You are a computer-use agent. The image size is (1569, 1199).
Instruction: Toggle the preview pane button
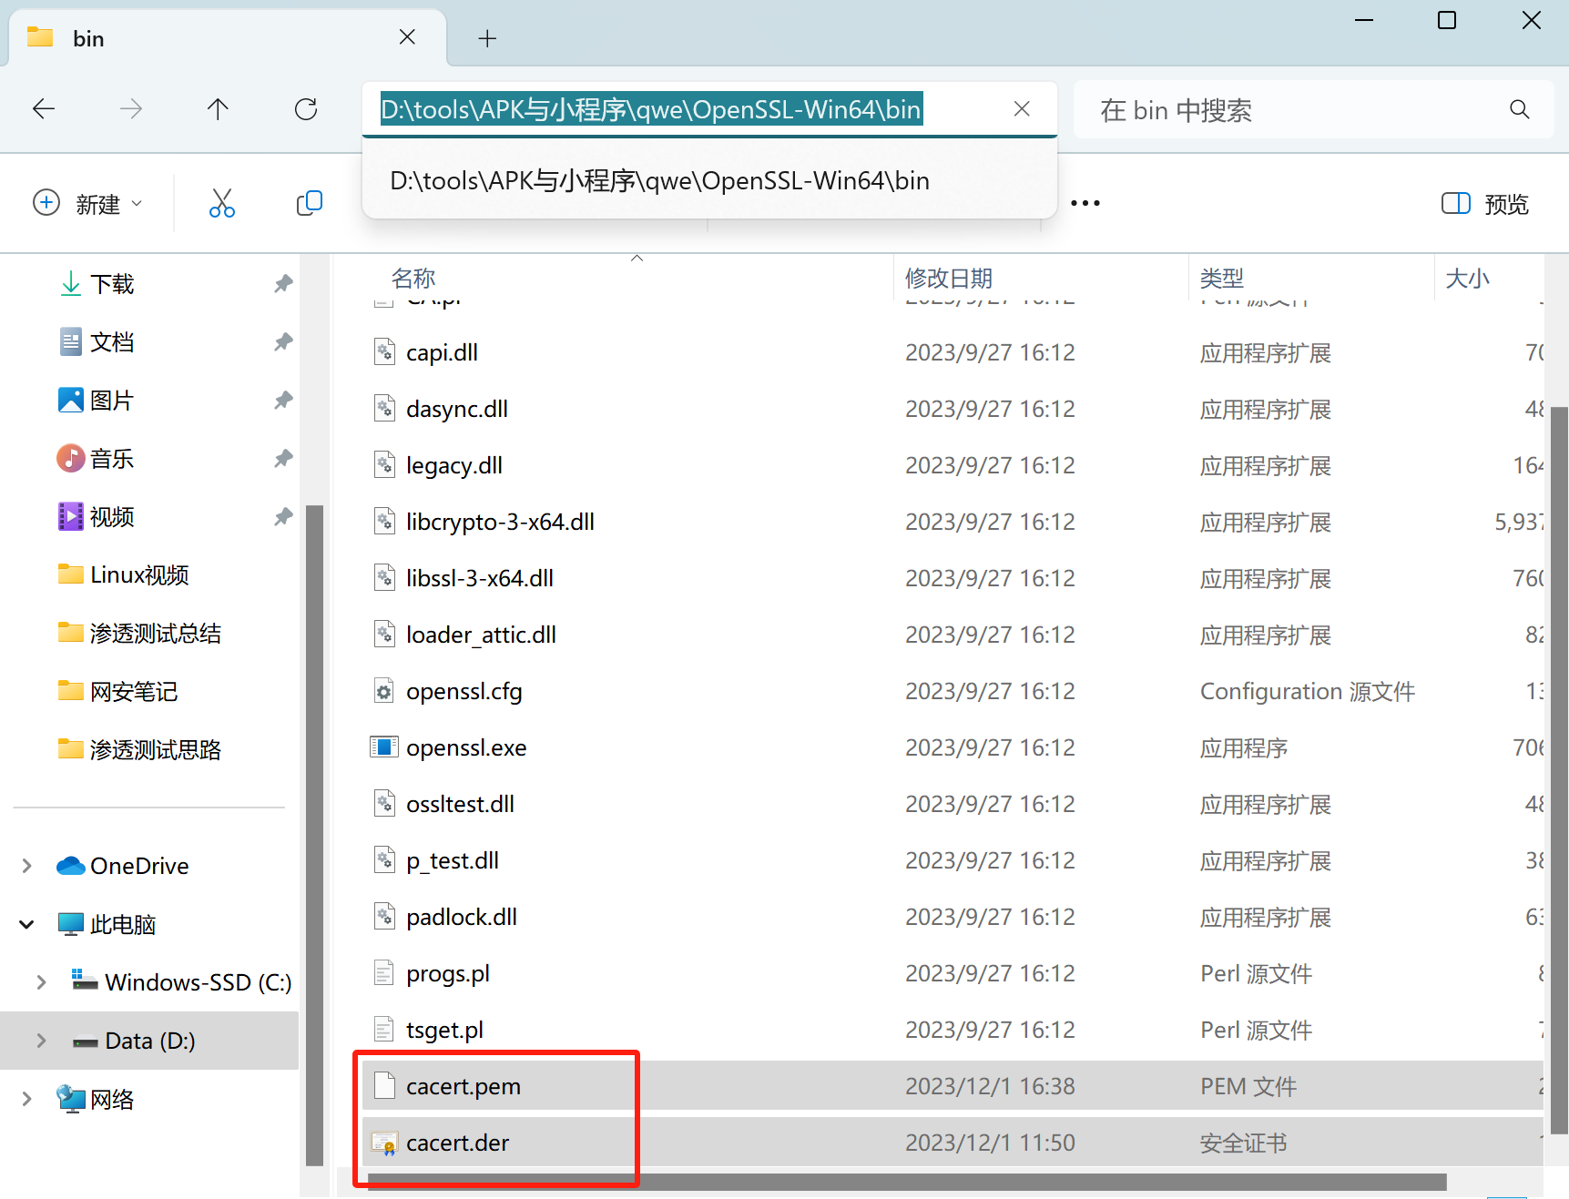pyautogui.click(x=1484, y=204)
